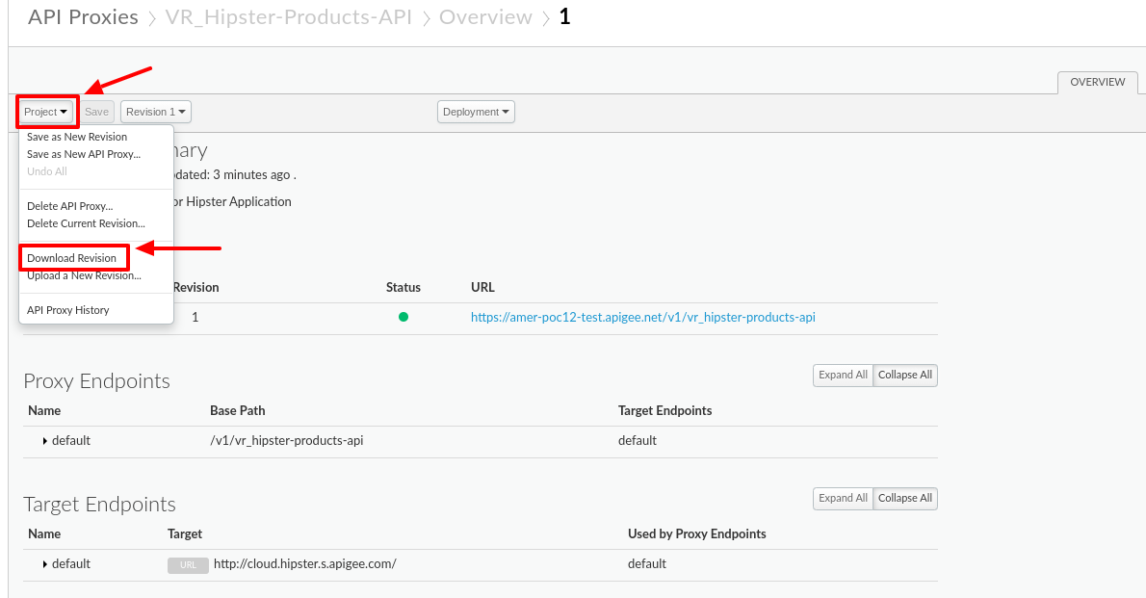Screen dimensions: 1146x598
Task: Go to API Proxies breadcrumb
Action: click(x=83, y=16)
